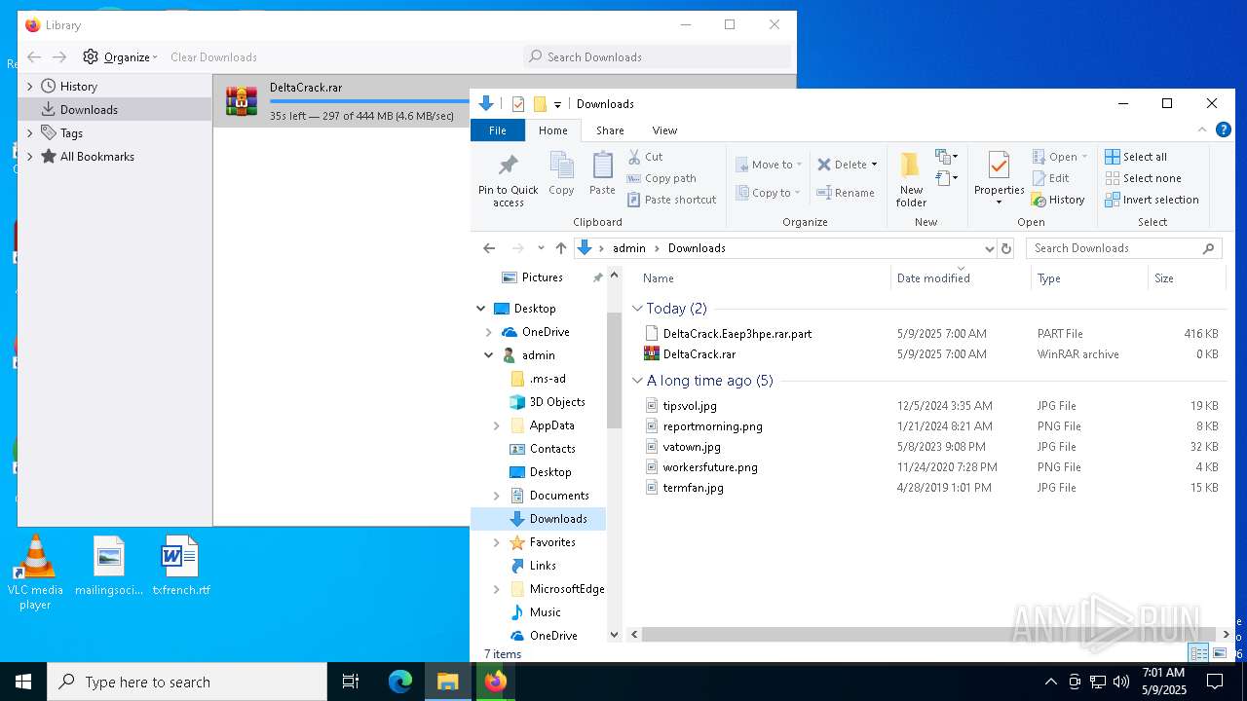Image resolution: width=1247 pixels, height=701 pixels.
Task: Switch to the View ribbon tab
Action: [x=664, y=130]
